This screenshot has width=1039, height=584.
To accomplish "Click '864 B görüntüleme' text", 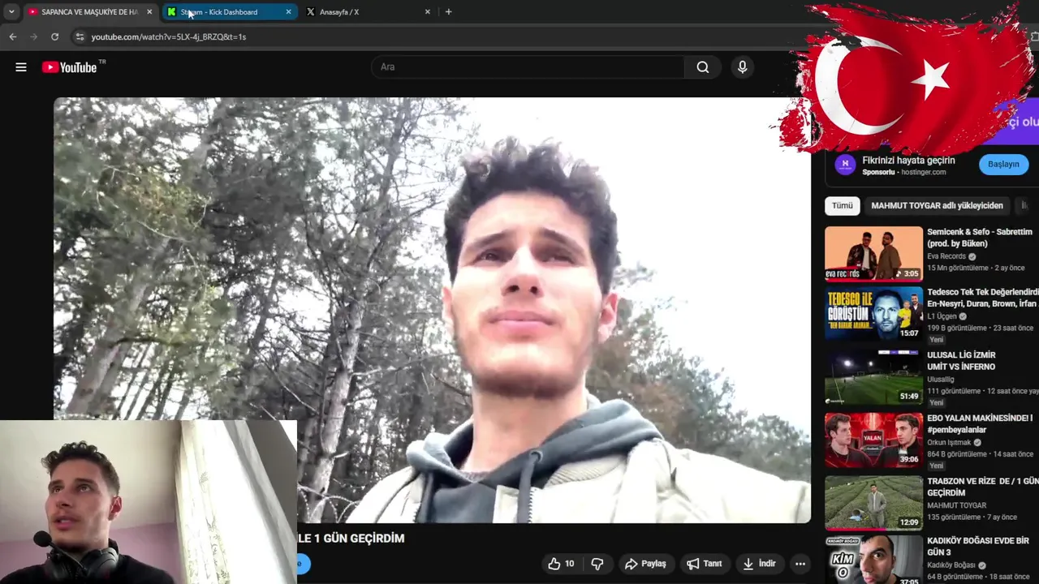I will tap(957, 454).
